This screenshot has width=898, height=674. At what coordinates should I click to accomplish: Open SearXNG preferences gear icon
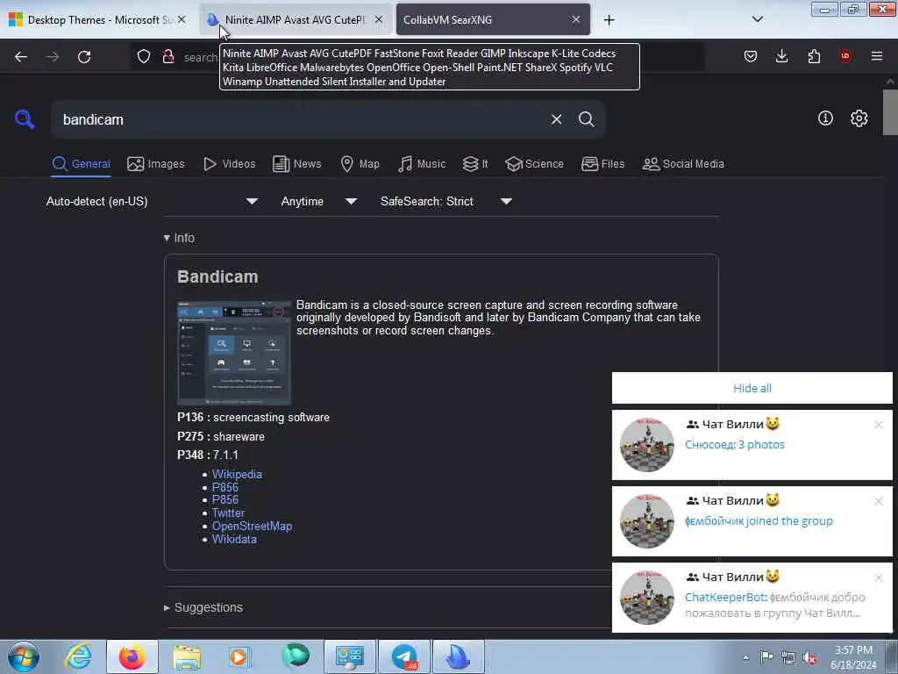[859, 118]
